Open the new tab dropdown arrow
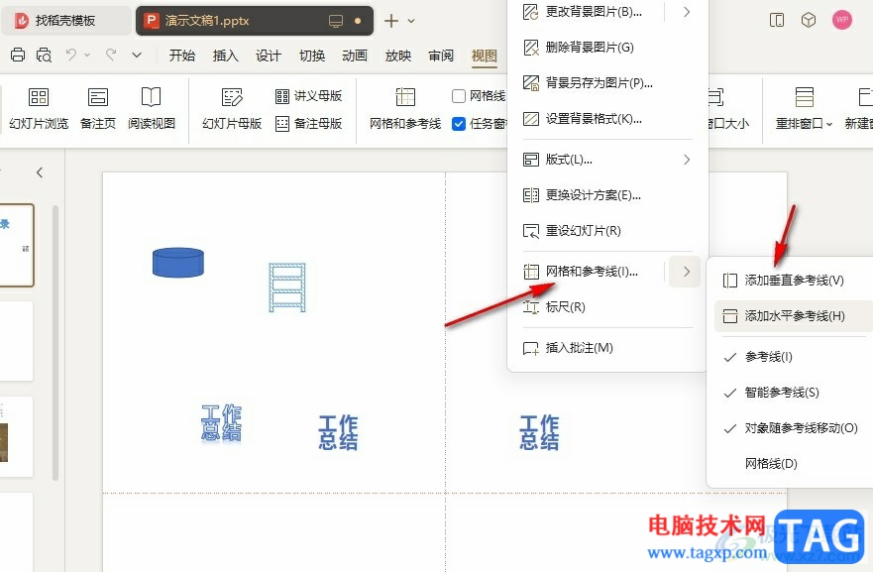 click(411, 21)
